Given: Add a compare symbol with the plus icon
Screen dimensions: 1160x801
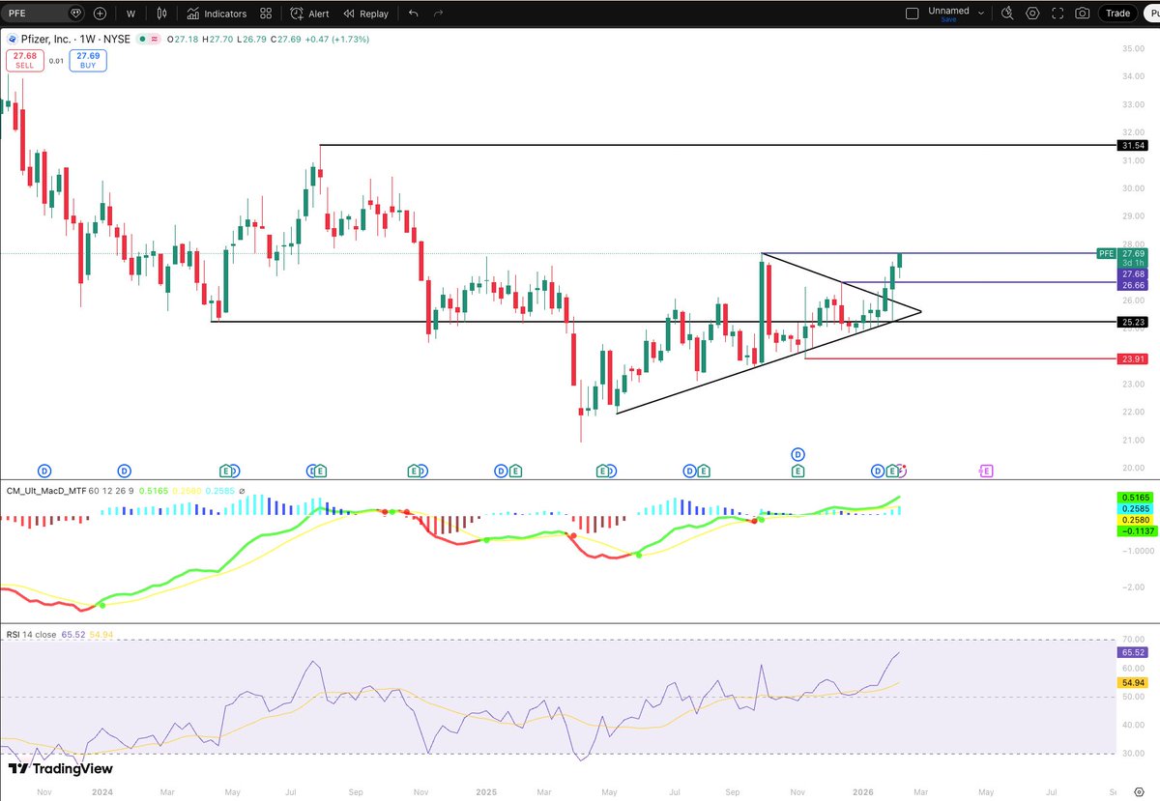Looking at the screenshot, I should (100, 14).
